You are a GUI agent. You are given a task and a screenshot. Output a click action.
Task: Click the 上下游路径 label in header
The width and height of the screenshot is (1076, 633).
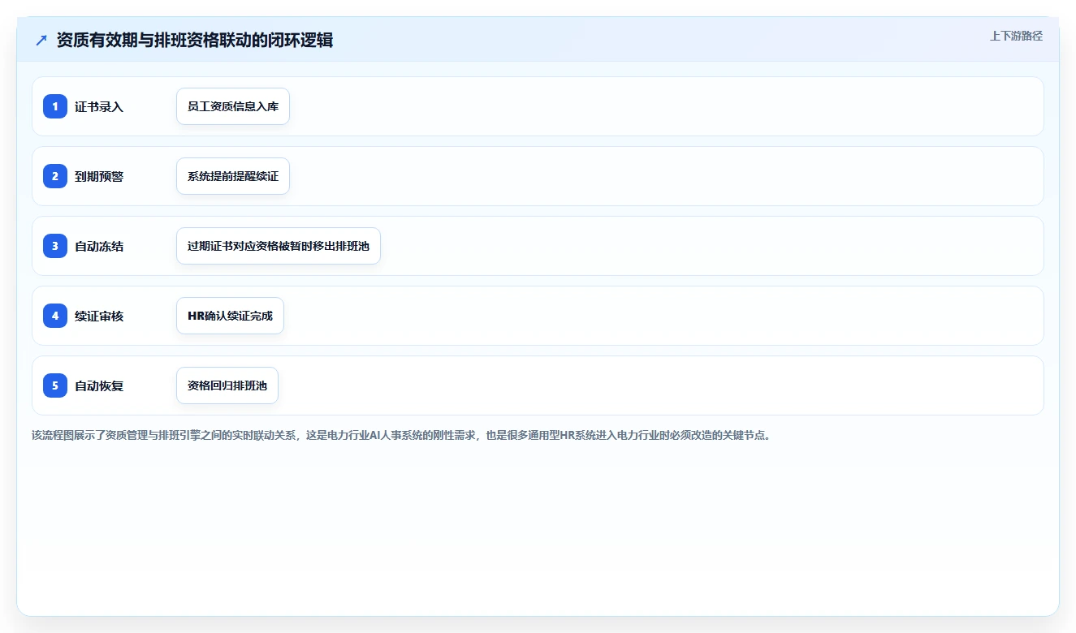(x=1016, y=36)
